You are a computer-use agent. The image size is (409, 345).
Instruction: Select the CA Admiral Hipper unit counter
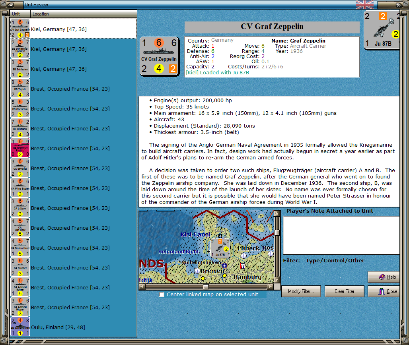point(20,307)
